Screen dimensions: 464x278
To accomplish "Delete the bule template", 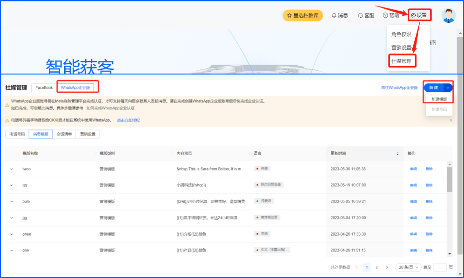I will coord(429,202).
